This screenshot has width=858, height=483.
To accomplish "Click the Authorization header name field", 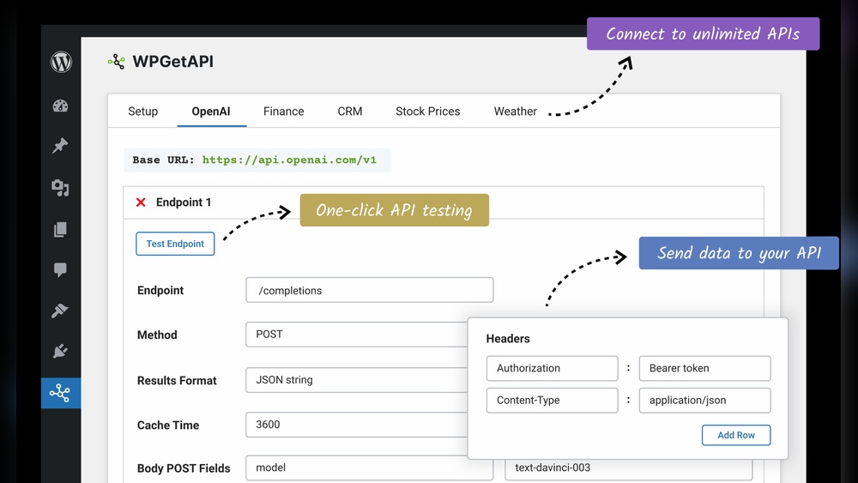I will tap(552, 368).
